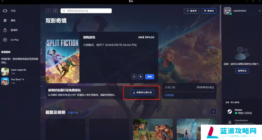Click the 免费游戏 sidebar heading
The height and width of the screenshot is (140, 262).
pyautogui.click(x=6, y=52)
